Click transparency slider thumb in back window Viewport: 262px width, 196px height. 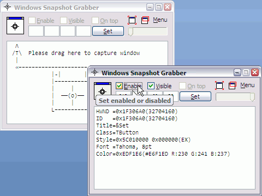tap(130, 32)
